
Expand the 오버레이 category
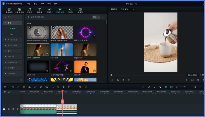(x=13, y=68)
